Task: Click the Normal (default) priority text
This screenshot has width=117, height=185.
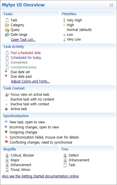Action: 79,30
